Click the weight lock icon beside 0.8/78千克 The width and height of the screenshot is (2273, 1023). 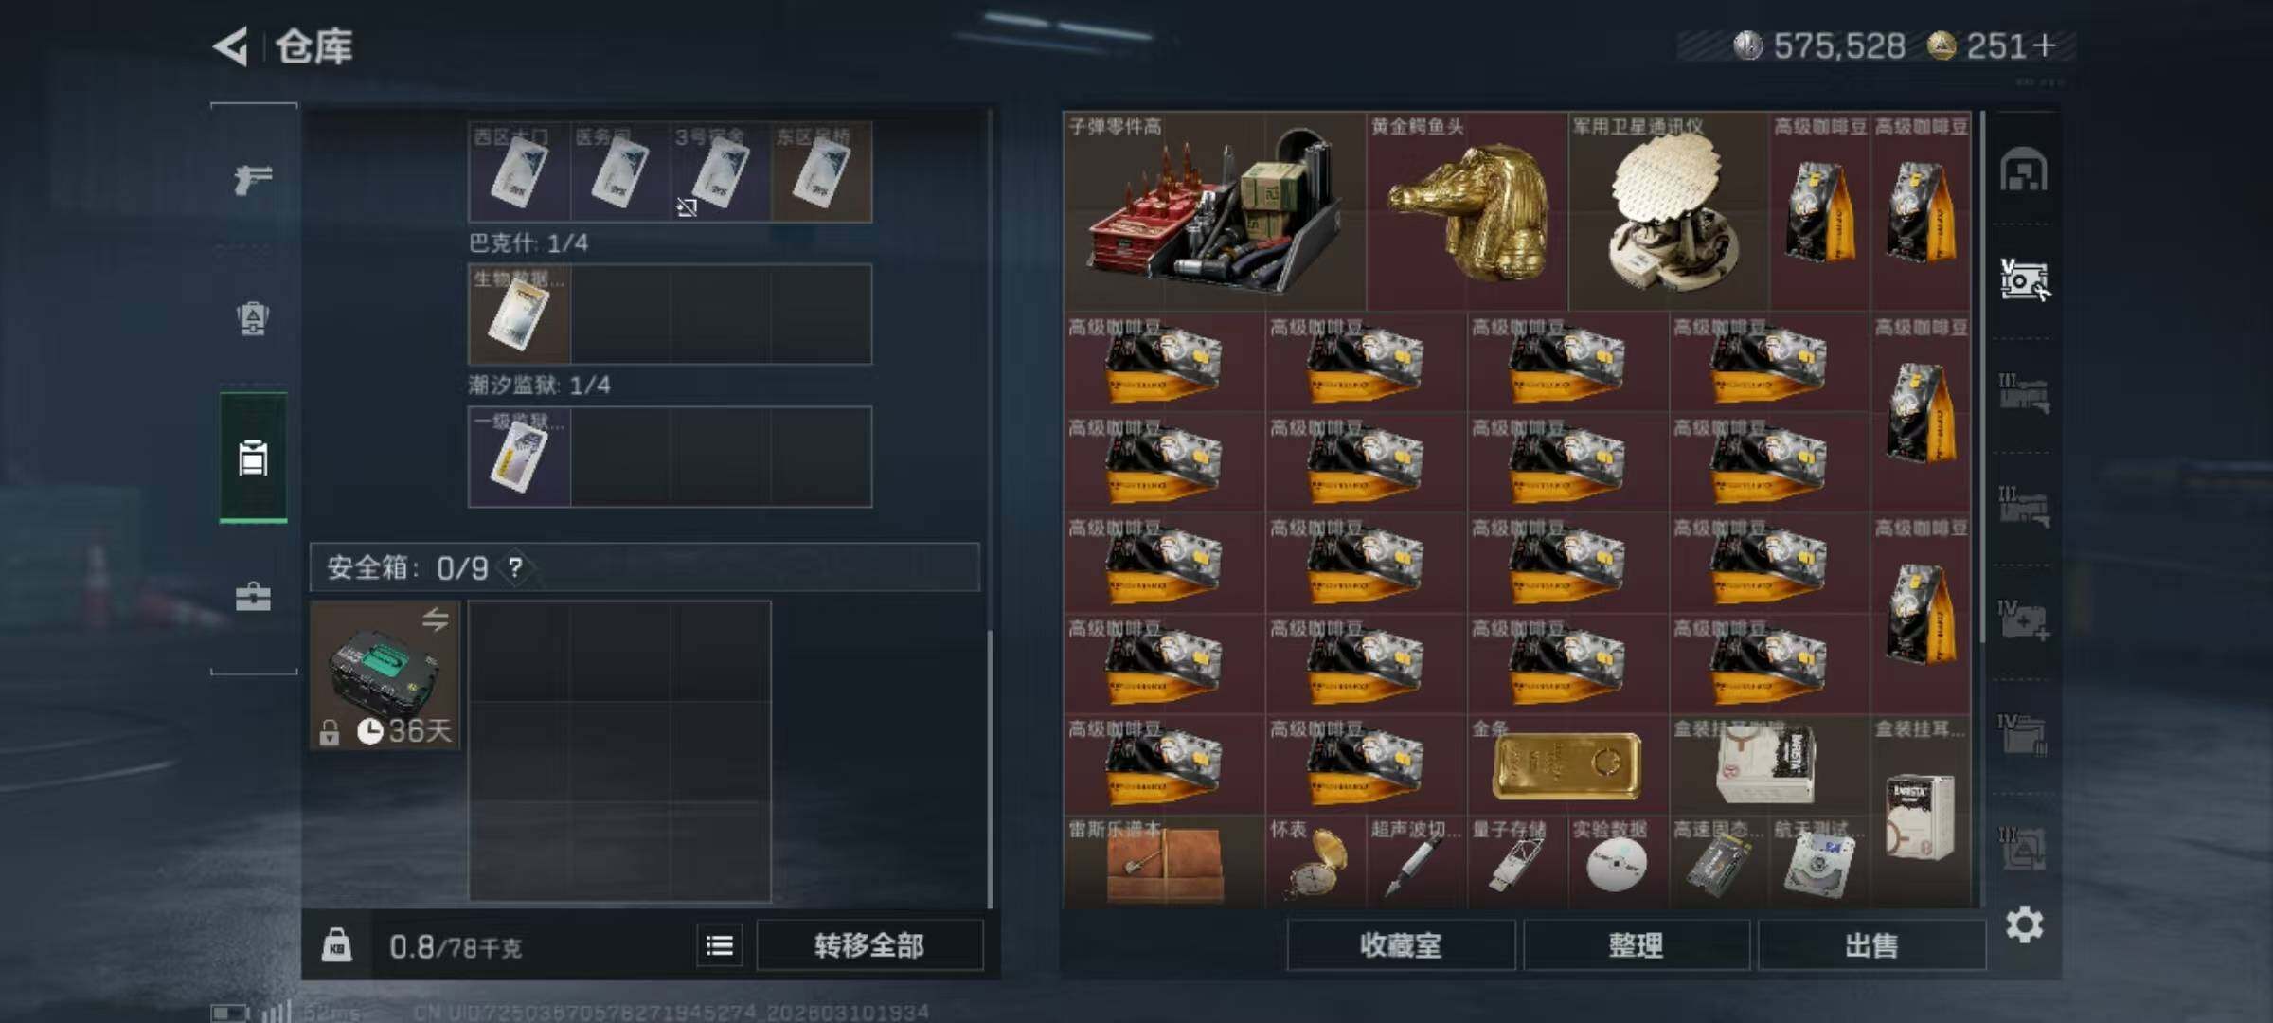click(x=336, y=945)
